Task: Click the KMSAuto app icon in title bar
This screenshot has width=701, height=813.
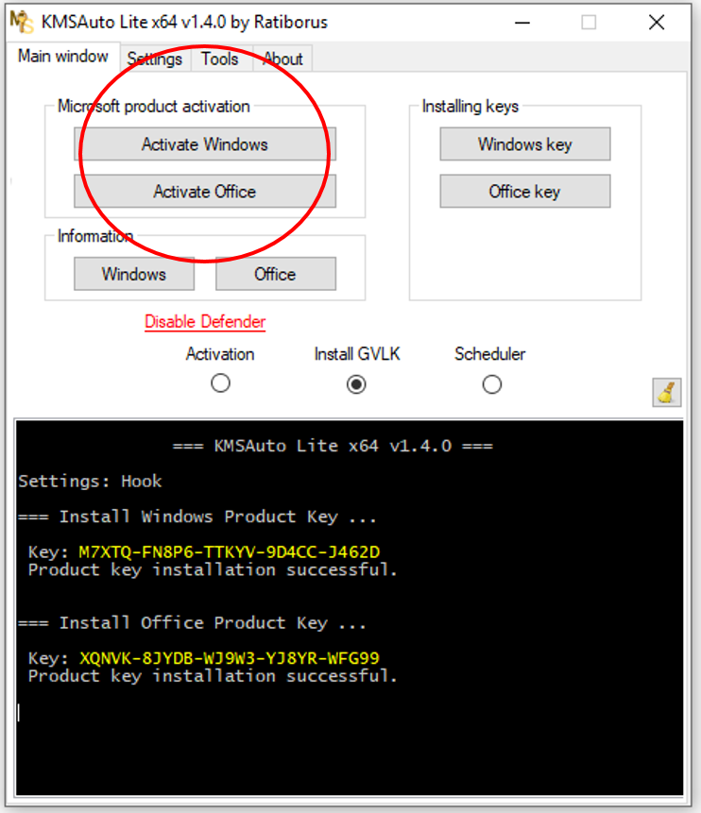Action: tap(22, 22)
